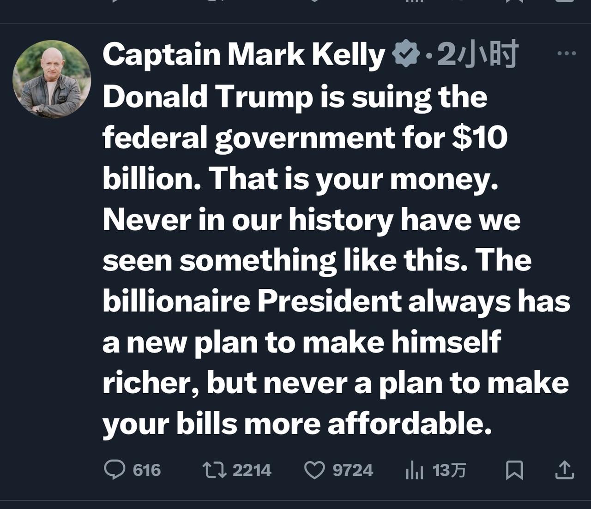Screen dimensions: 591x509
Task: Bookmark Mark Kelly's tweet
Action: [514, 470]
